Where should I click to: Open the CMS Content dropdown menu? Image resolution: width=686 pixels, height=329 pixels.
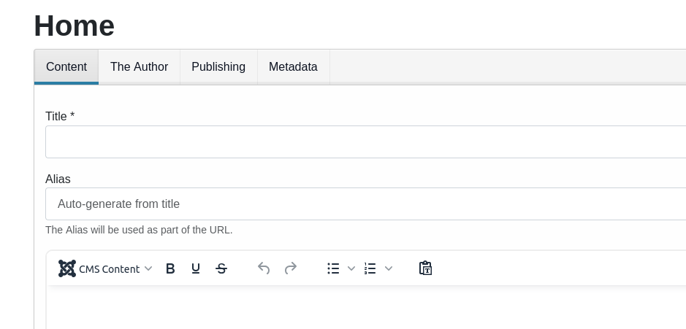click(x=105, y=268)
